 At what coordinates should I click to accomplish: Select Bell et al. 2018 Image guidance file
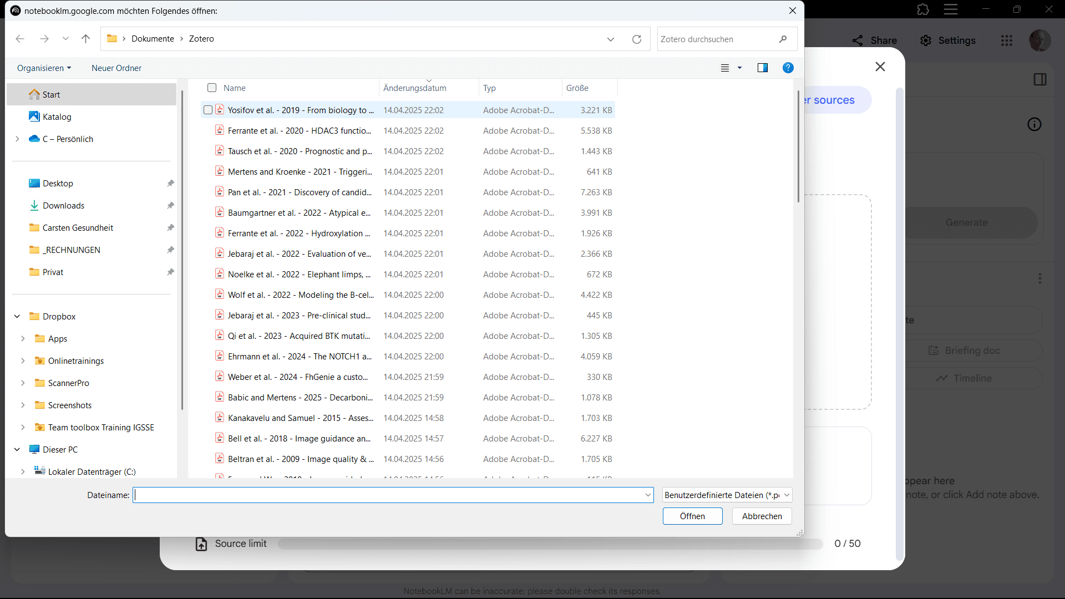tap(408, 439)
